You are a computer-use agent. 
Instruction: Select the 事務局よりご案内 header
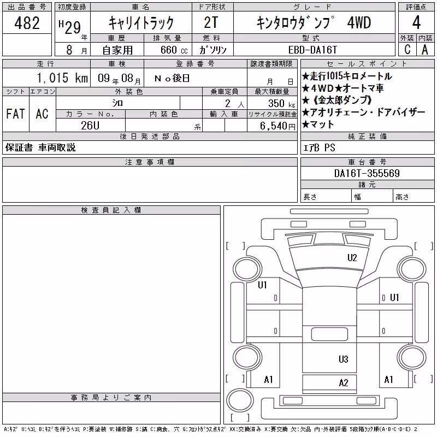pos(111,398)
